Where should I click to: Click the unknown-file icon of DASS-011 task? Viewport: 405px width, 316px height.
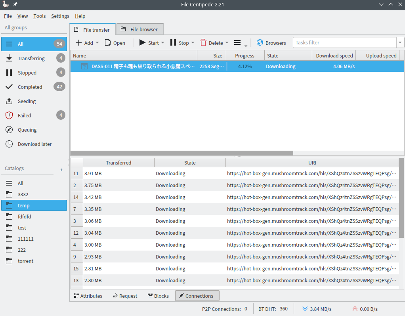pos(84,66)
